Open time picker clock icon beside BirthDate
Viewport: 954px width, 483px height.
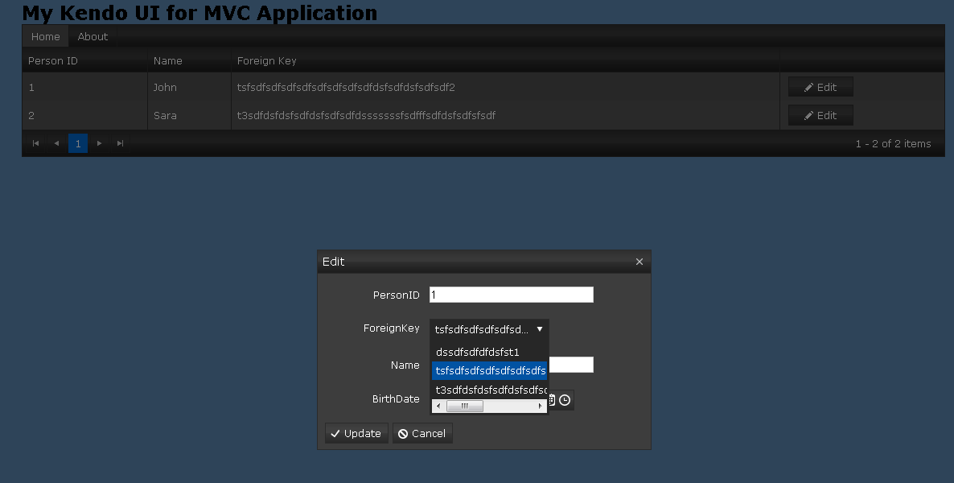click(x=565, y=400)
